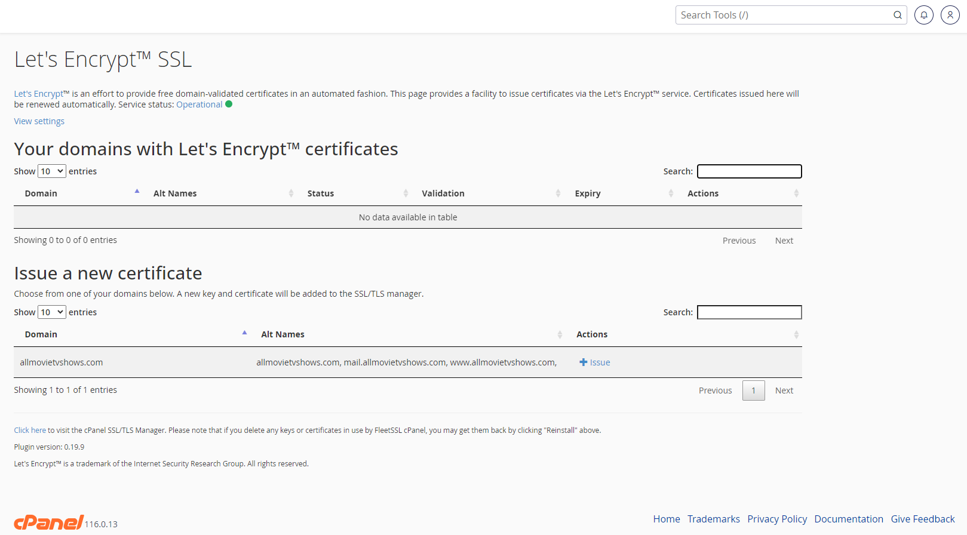This screenshot has width=967, height=535.
Task: Open the Operational service status link
Action: (x=199, y=104)
